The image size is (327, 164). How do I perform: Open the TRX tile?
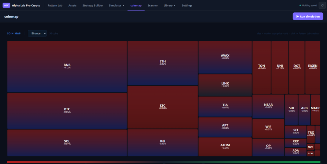click(311, 134)
